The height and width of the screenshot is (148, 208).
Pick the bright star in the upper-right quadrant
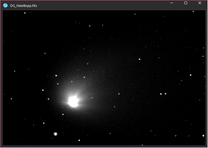tap(139, 59)
